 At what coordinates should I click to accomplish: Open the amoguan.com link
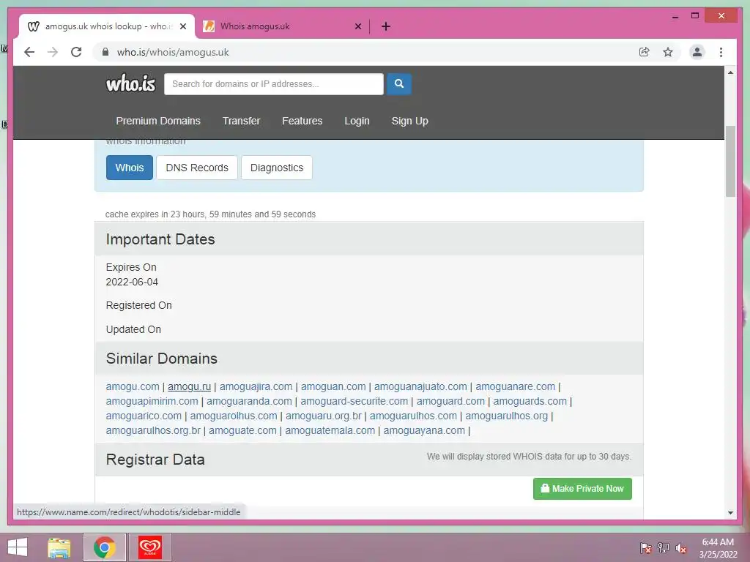[333, 386]
